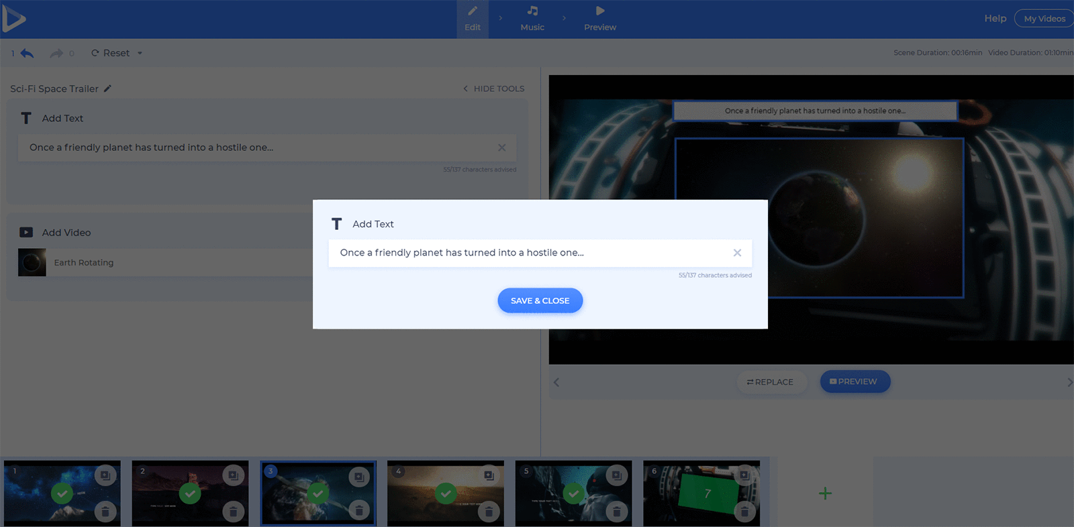Click the undo arrow icon
Viewport: 1074px width, 527px height.
click(27, 53)
